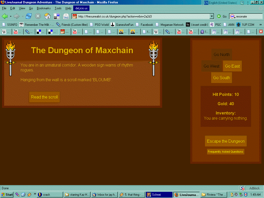Click the Home icon in the toolbar
264x198 pixels.
tap(47, 16)
